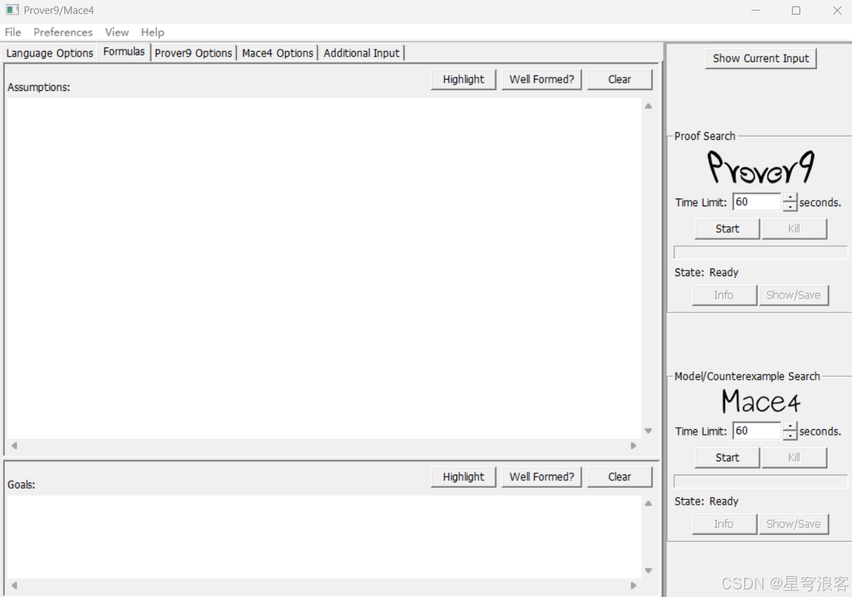Click Highlight button for Assumptions
The width and height of the screenshot is (852, 597).
463,80
